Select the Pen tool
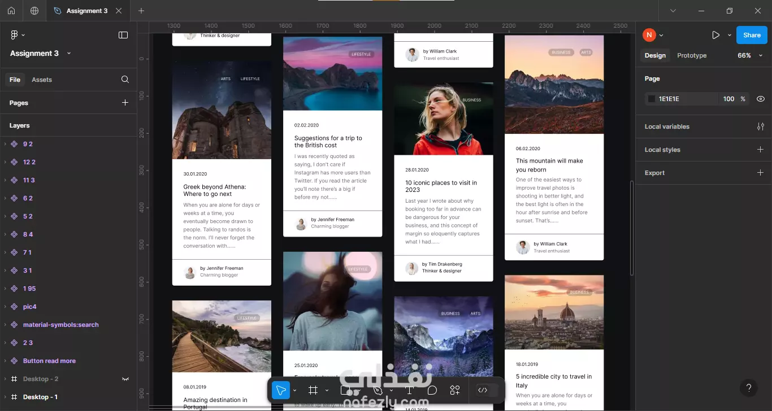 [x=378, y=390]
